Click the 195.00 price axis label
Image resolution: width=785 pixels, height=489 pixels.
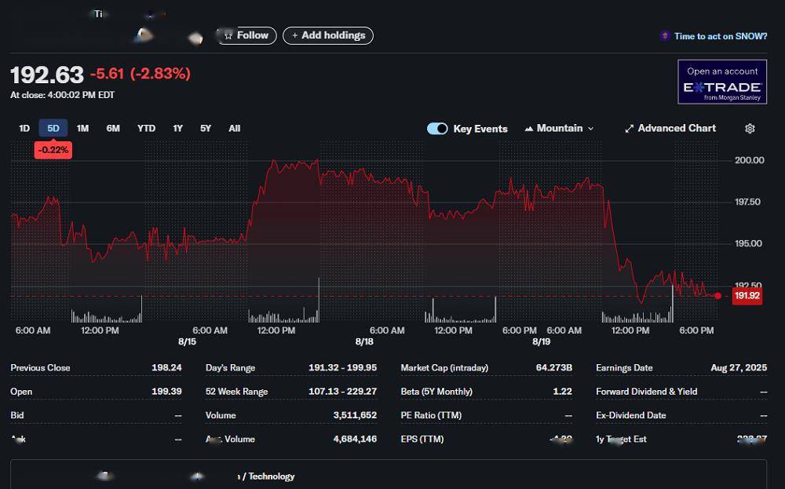(x=748, y=243)
